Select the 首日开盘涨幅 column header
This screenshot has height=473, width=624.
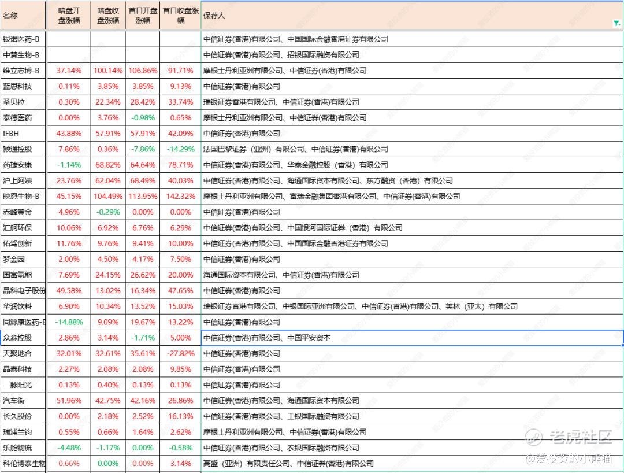[143, 15]
